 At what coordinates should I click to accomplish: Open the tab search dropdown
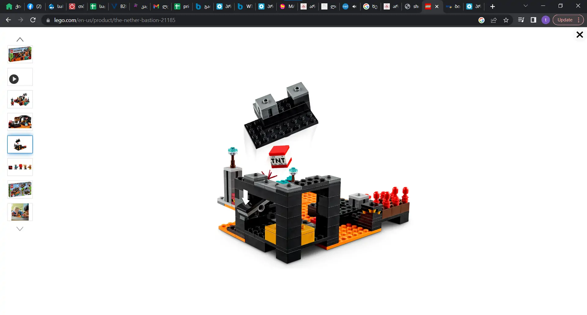click(526, 6)
